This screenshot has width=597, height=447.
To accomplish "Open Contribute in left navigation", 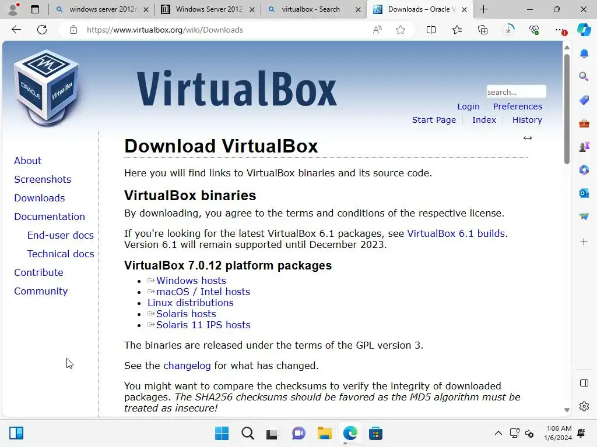I will [x=38, y=272].
